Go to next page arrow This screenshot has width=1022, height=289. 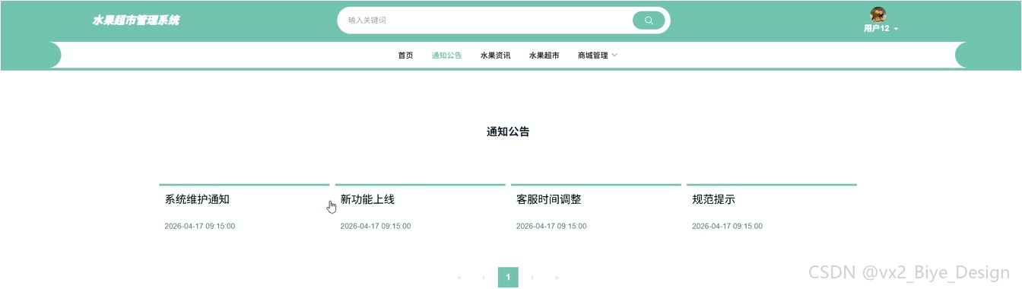tap(532, 278)
